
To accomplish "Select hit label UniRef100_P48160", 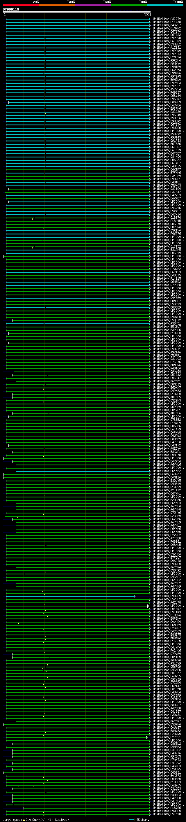I will click(x=167, y=369).
